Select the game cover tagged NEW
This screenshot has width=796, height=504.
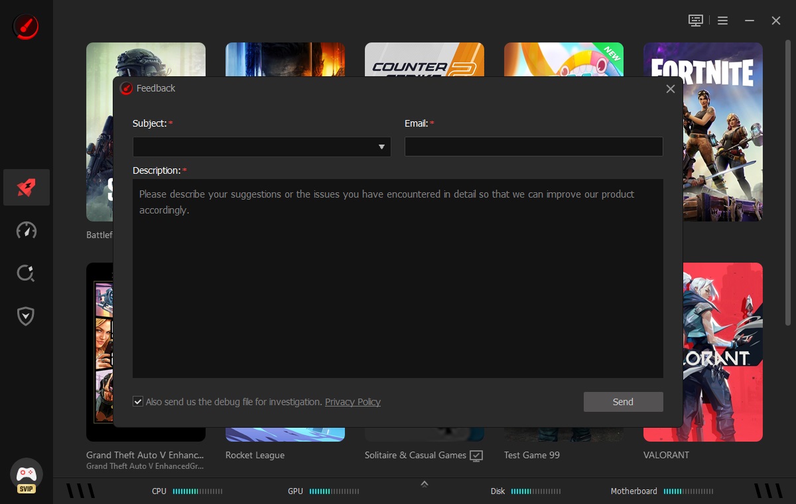tap(564, 60)
